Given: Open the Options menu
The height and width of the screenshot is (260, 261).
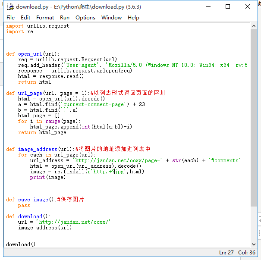Looking at the screenshot, I should tap(85, 17).
